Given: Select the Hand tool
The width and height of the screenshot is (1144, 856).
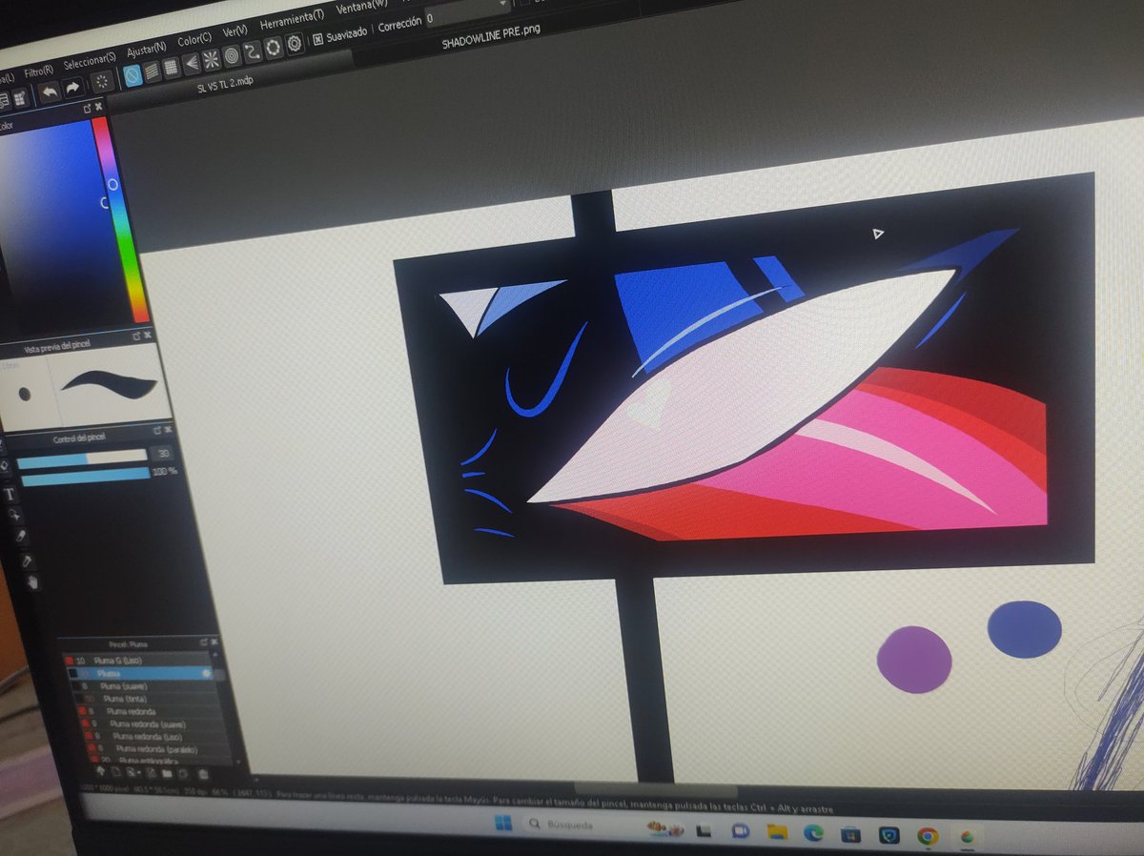Looking at the screenshot, I should (x=32, y=581).
